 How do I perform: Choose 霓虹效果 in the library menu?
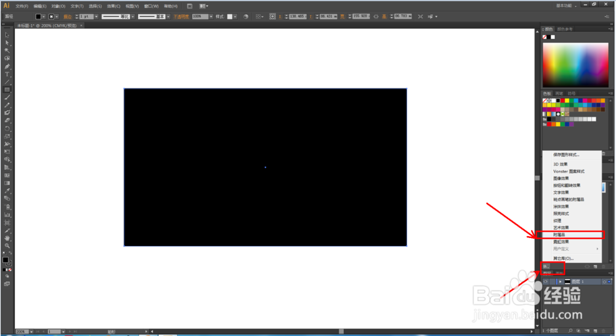pyautogui.click(x=572, y=242)
